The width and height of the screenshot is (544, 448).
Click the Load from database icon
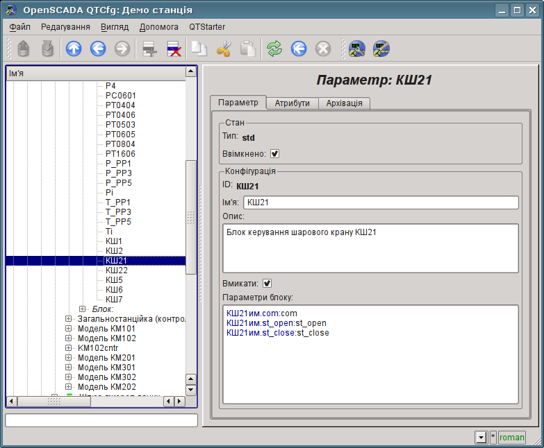[x=24, y=49]
